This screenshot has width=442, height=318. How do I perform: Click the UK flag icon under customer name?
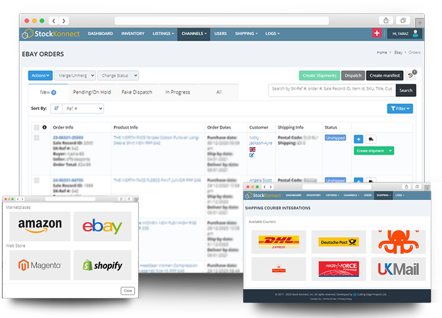pos(252,149)
